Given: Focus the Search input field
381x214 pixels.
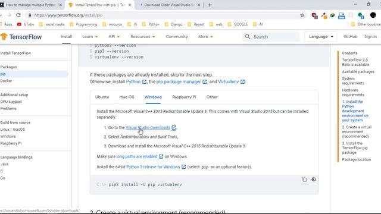Looking at the screenshot, I should pos(271,37).
